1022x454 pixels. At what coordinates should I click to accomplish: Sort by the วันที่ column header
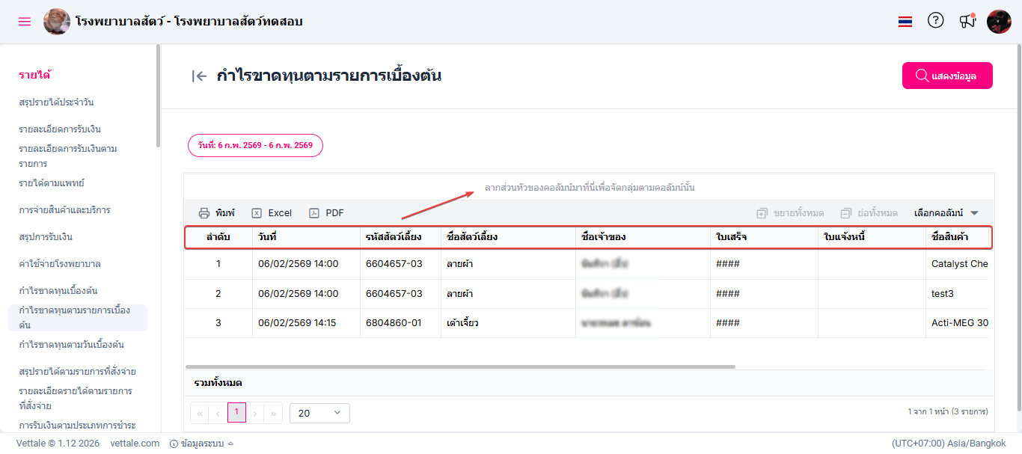click(306, 237)
